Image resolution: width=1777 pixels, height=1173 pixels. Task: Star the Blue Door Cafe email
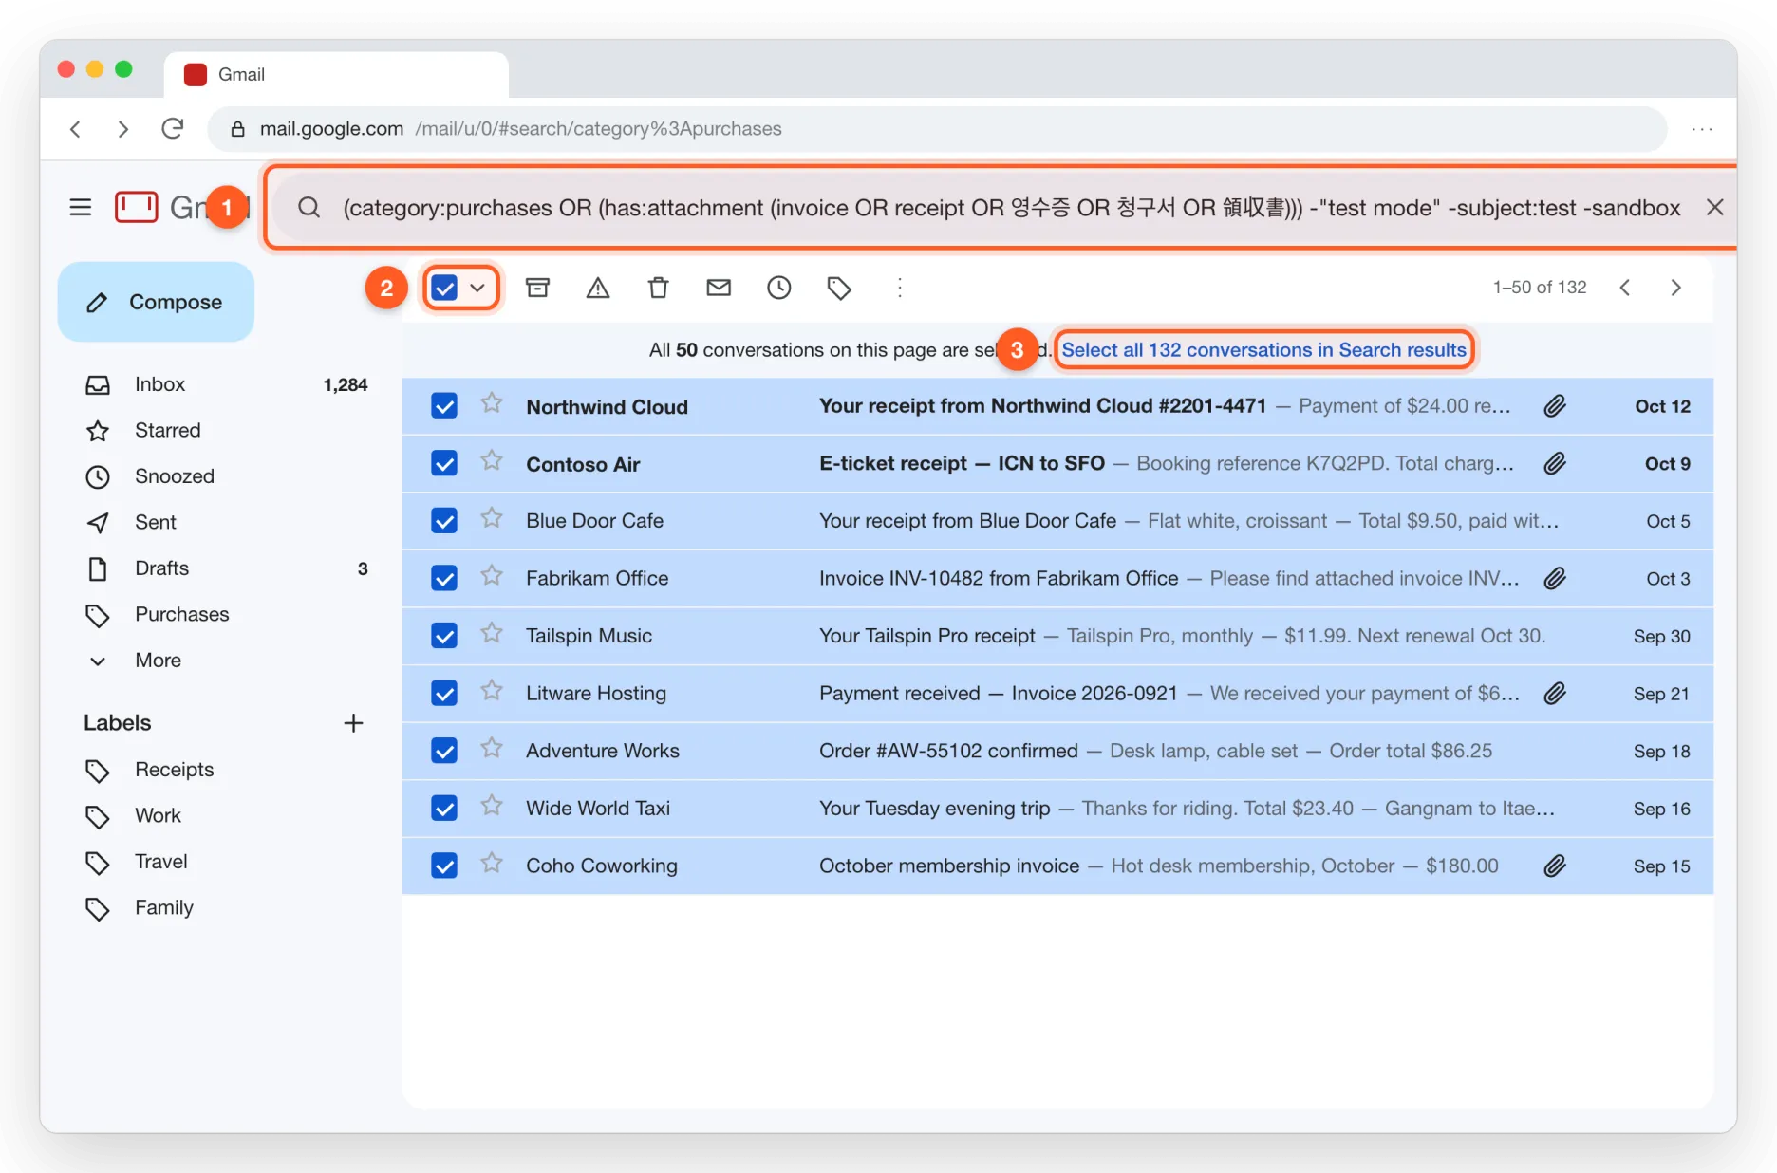click(491, 519)
